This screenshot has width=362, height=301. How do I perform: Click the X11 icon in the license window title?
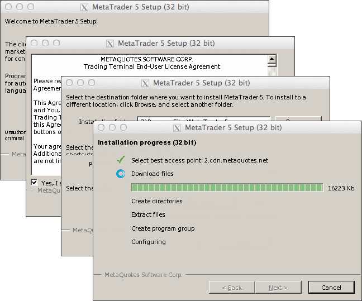110,44
